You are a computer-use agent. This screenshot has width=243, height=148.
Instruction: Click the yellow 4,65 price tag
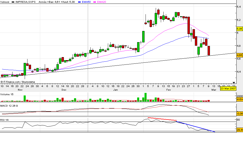(239, 55)
